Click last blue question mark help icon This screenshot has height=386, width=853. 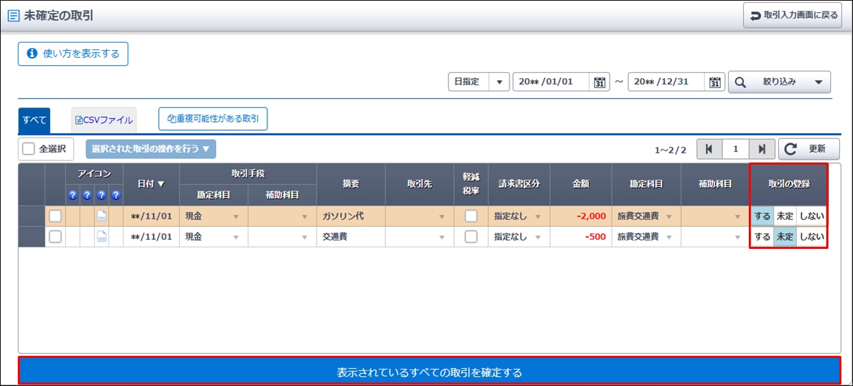tap(116, 195)
